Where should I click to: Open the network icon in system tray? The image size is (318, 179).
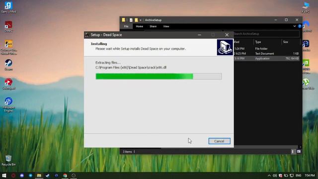pyautogui.click(x=292, y=176)
